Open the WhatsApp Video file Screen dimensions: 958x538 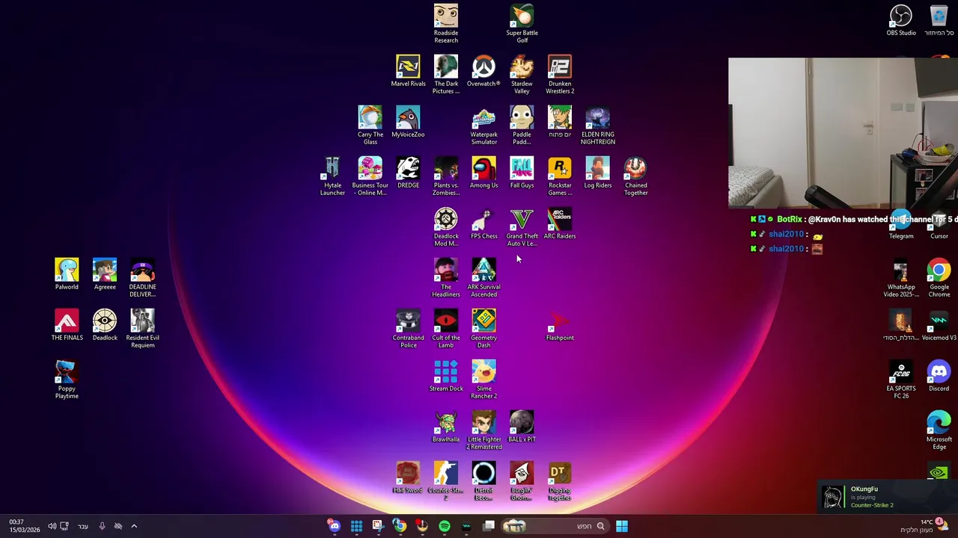coord(901,278)
